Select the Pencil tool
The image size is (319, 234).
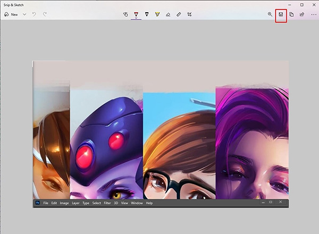click(x=147, y=14)
